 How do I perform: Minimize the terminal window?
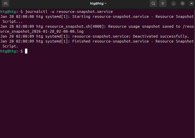click(173, 4)
